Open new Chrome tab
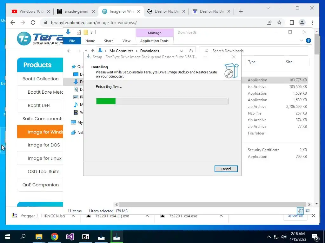325x243 pixels. pos(241,11)
